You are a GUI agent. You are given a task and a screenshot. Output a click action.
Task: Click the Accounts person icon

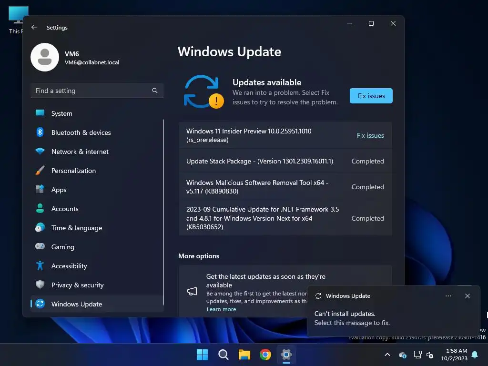tap(40, 209)
